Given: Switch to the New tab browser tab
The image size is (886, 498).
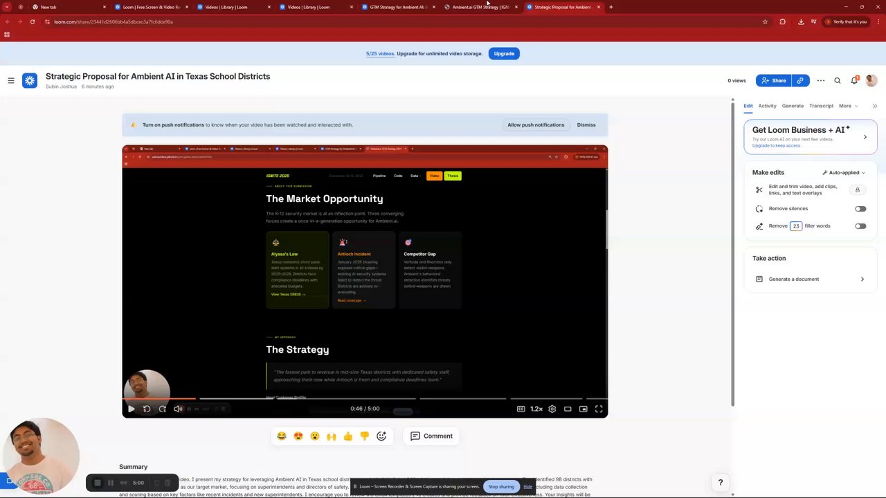Looking at the screenshot, I should coord(67,7).
